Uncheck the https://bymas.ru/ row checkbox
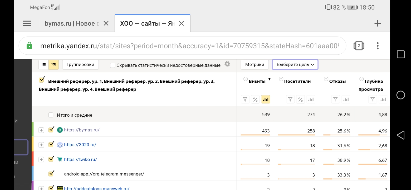Viewport: 411px width, 190px height. click(51, 130)
